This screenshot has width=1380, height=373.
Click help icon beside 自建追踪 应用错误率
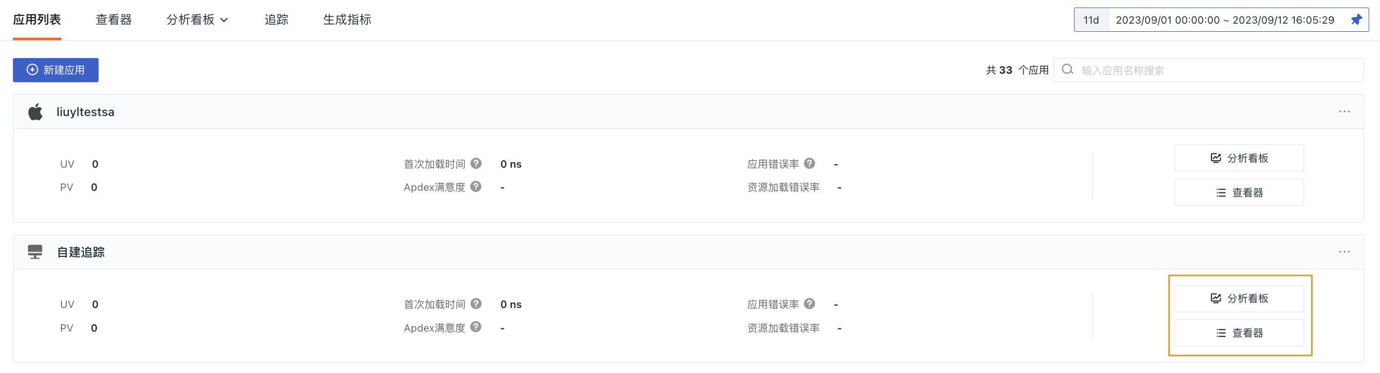810,304
